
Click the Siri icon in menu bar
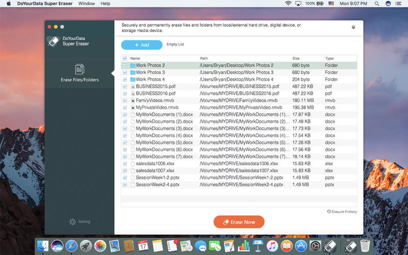388,4
